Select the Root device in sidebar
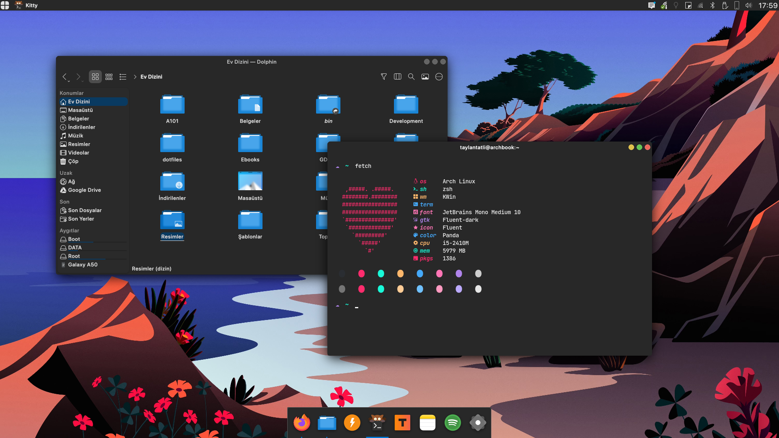The height and width of the screenshot is (438, 779). [93, 256]
